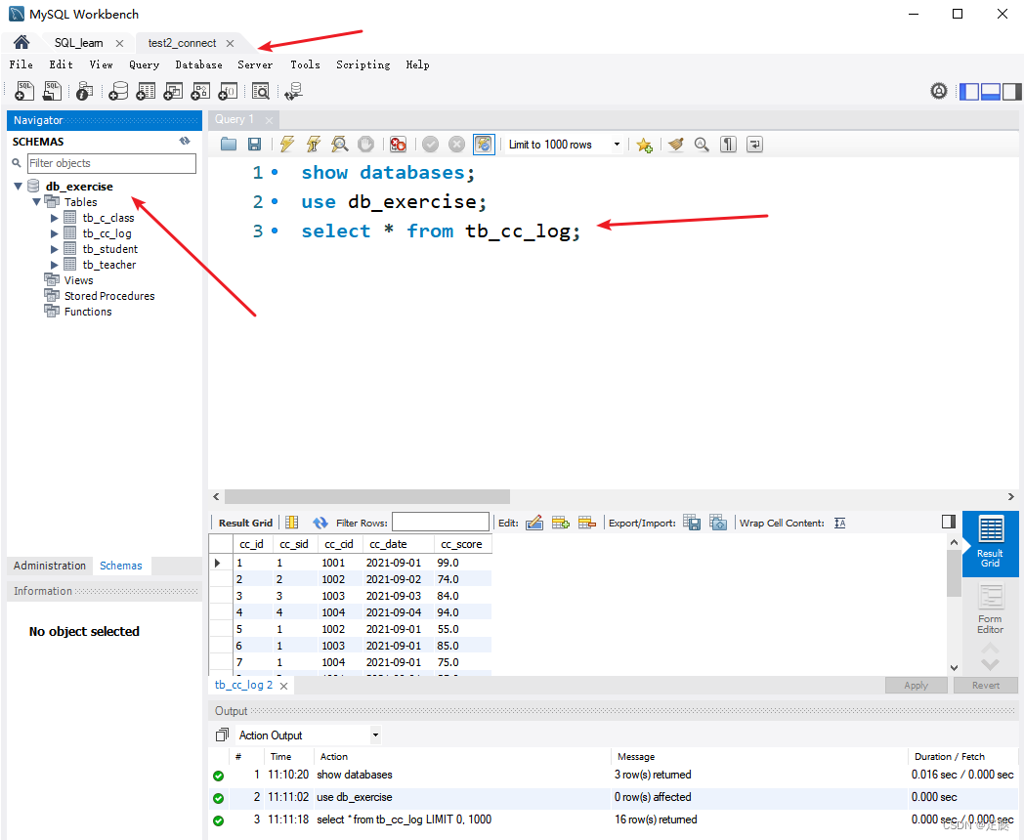The image size is (1024, 840).
Task: Click the result grid vertical scrollbar thumb
Action: tap(954, 573)
